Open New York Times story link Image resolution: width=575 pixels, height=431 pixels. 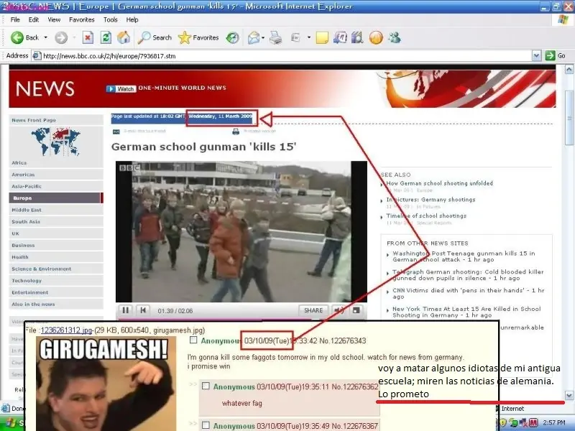point(466,312)
